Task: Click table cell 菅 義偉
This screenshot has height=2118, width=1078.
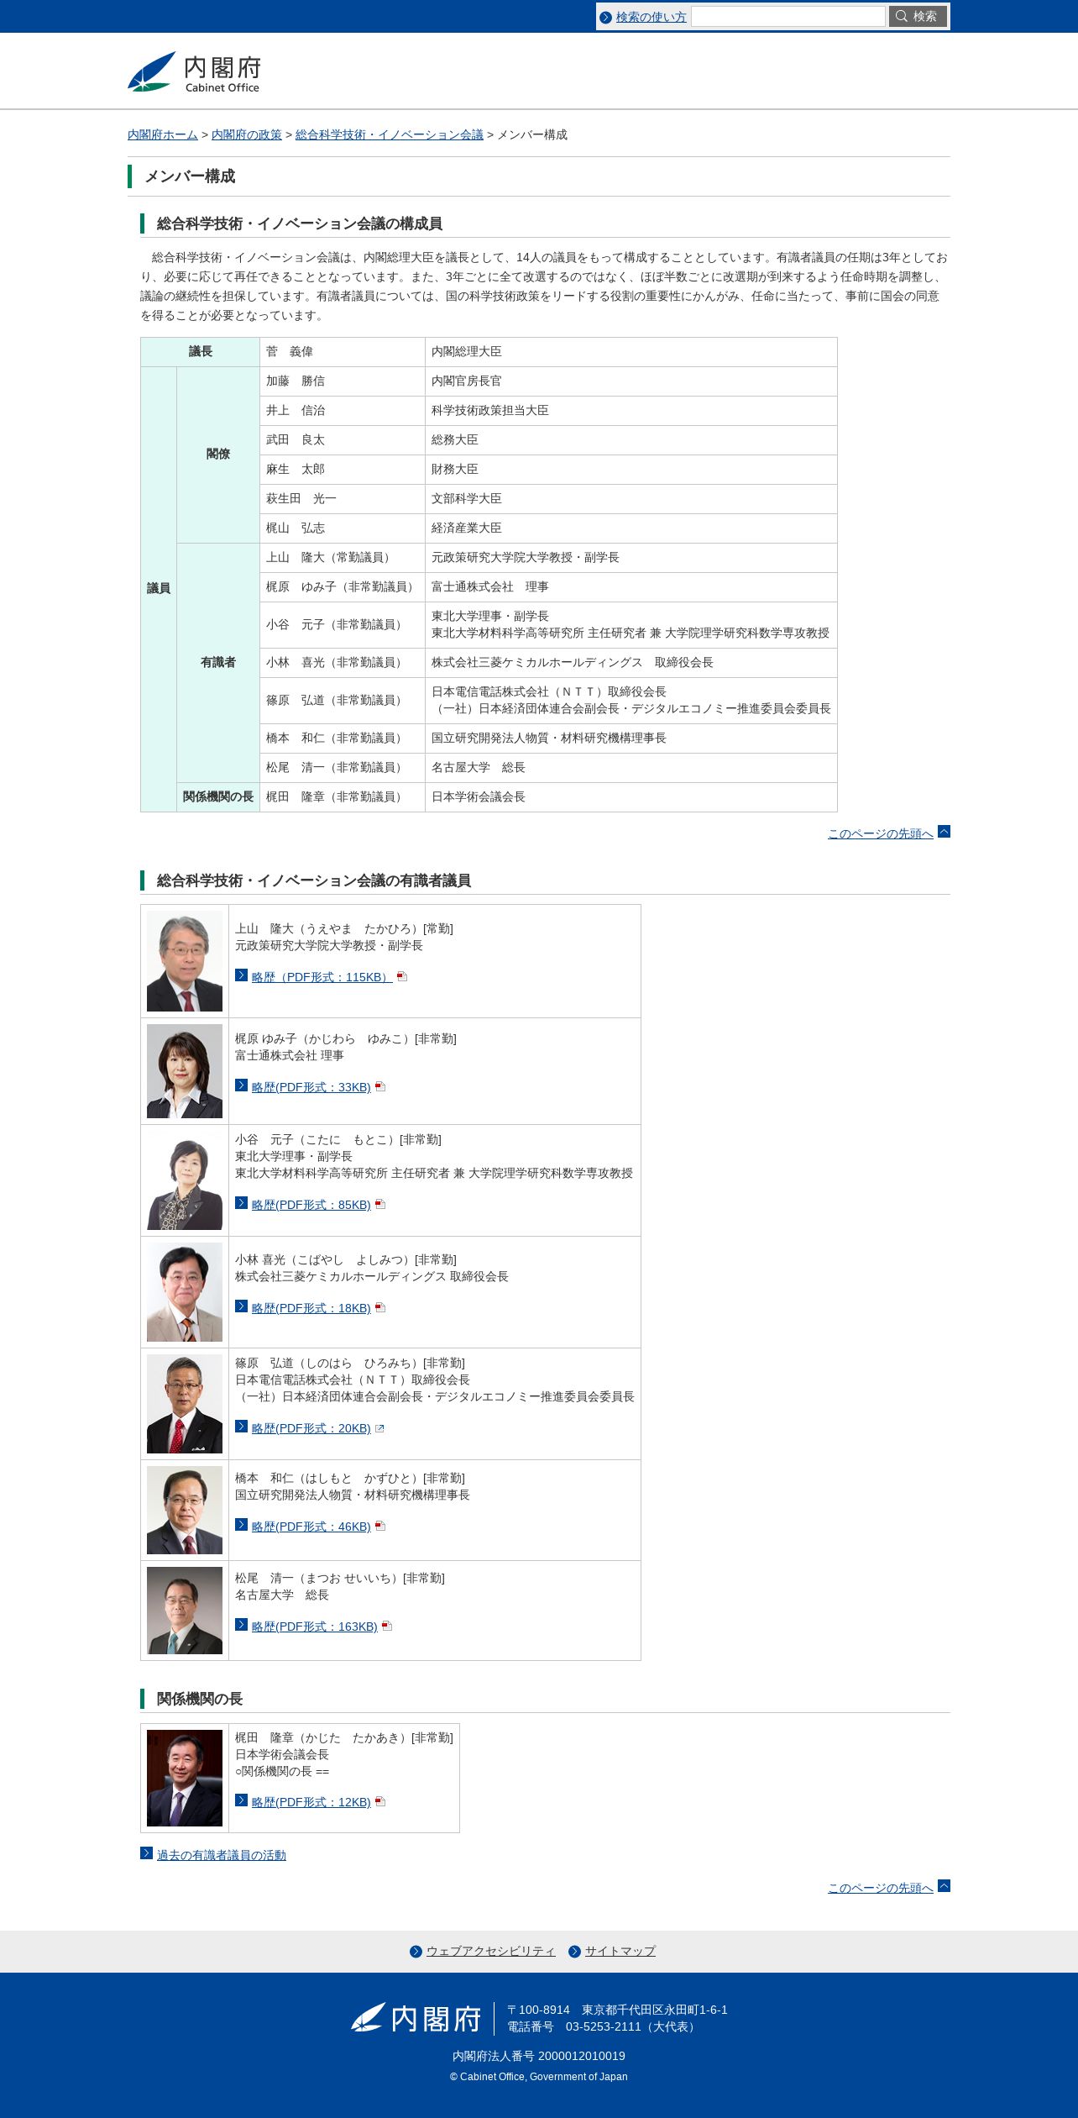Action: (x=343, y=352)
